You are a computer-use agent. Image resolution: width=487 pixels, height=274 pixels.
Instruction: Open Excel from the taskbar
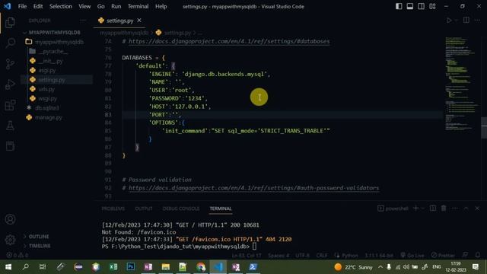pos(113,267)
